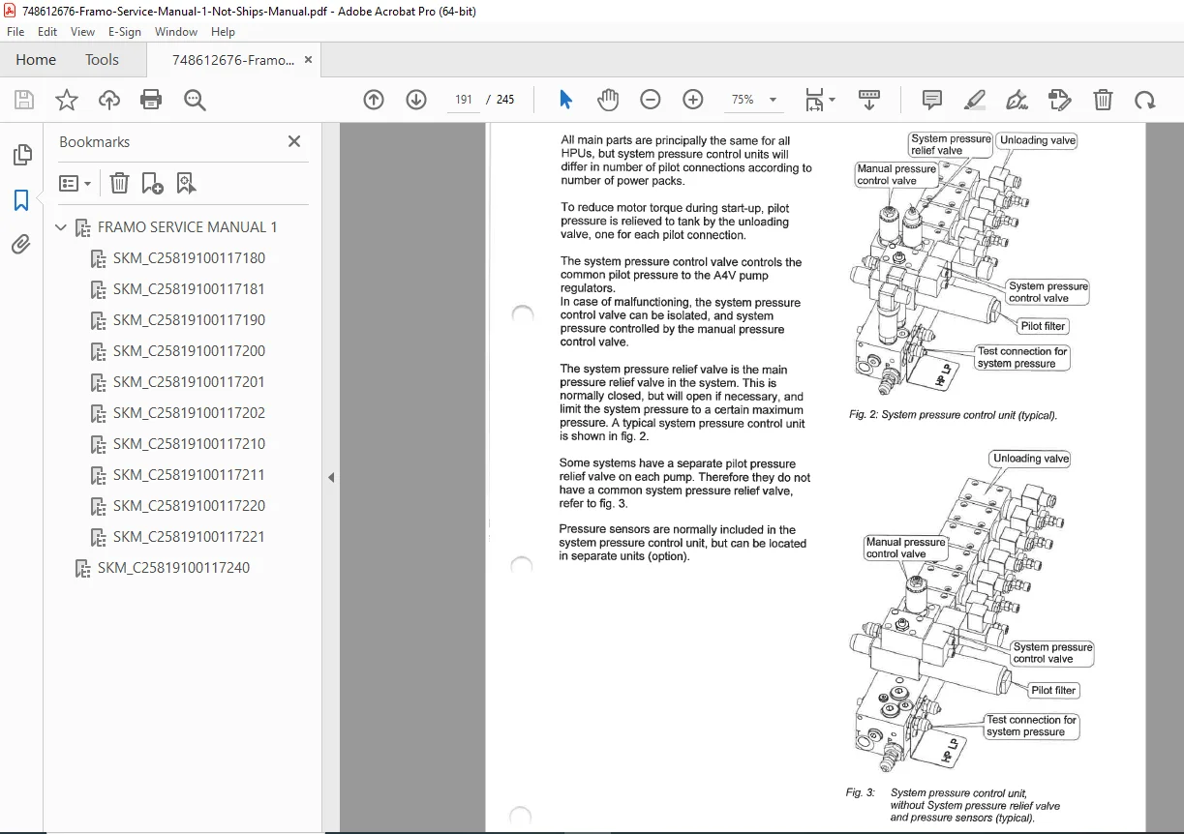Switch to the Home tab
The image size is (1184, 834).
(x=36, y=60)
